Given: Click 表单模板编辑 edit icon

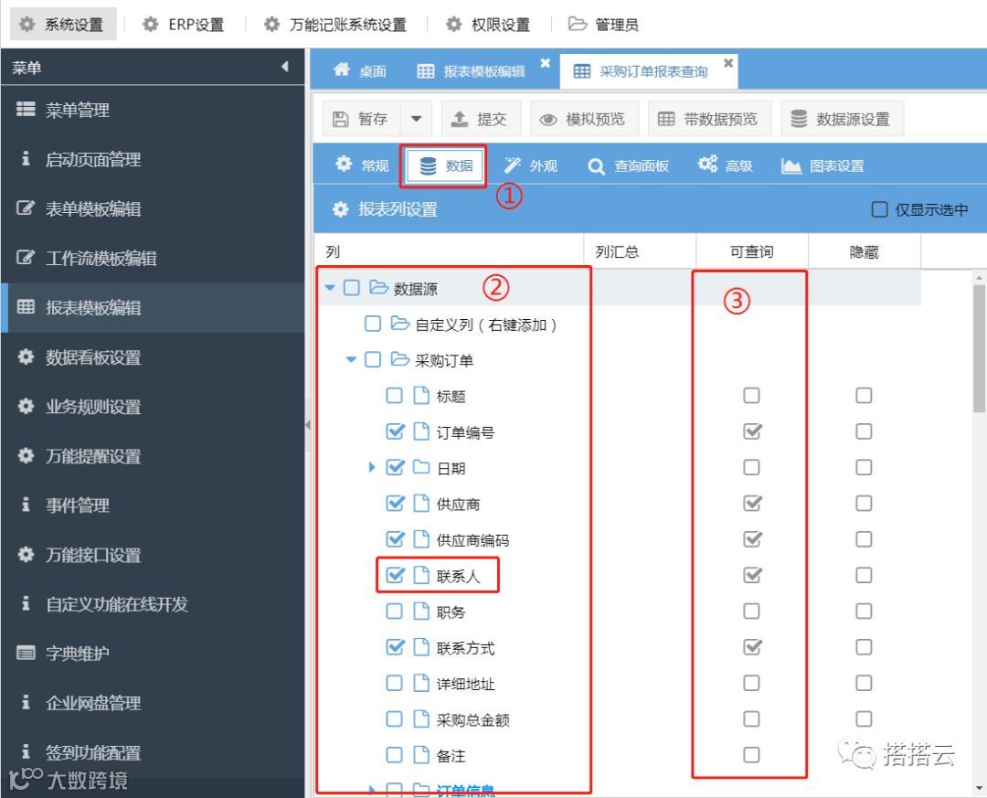Looking at the screenshot, I should click(x=26, y=207).
